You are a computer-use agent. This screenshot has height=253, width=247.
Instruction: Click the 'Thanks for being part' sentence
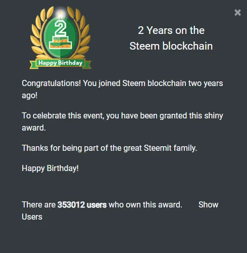pyautogui.click(x=110, y=148)
